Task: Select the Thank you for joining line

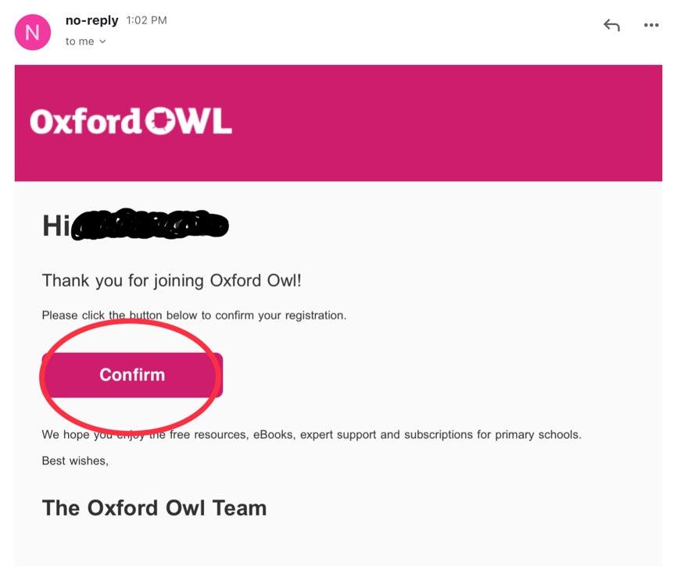Action: (x=171, y=280)
